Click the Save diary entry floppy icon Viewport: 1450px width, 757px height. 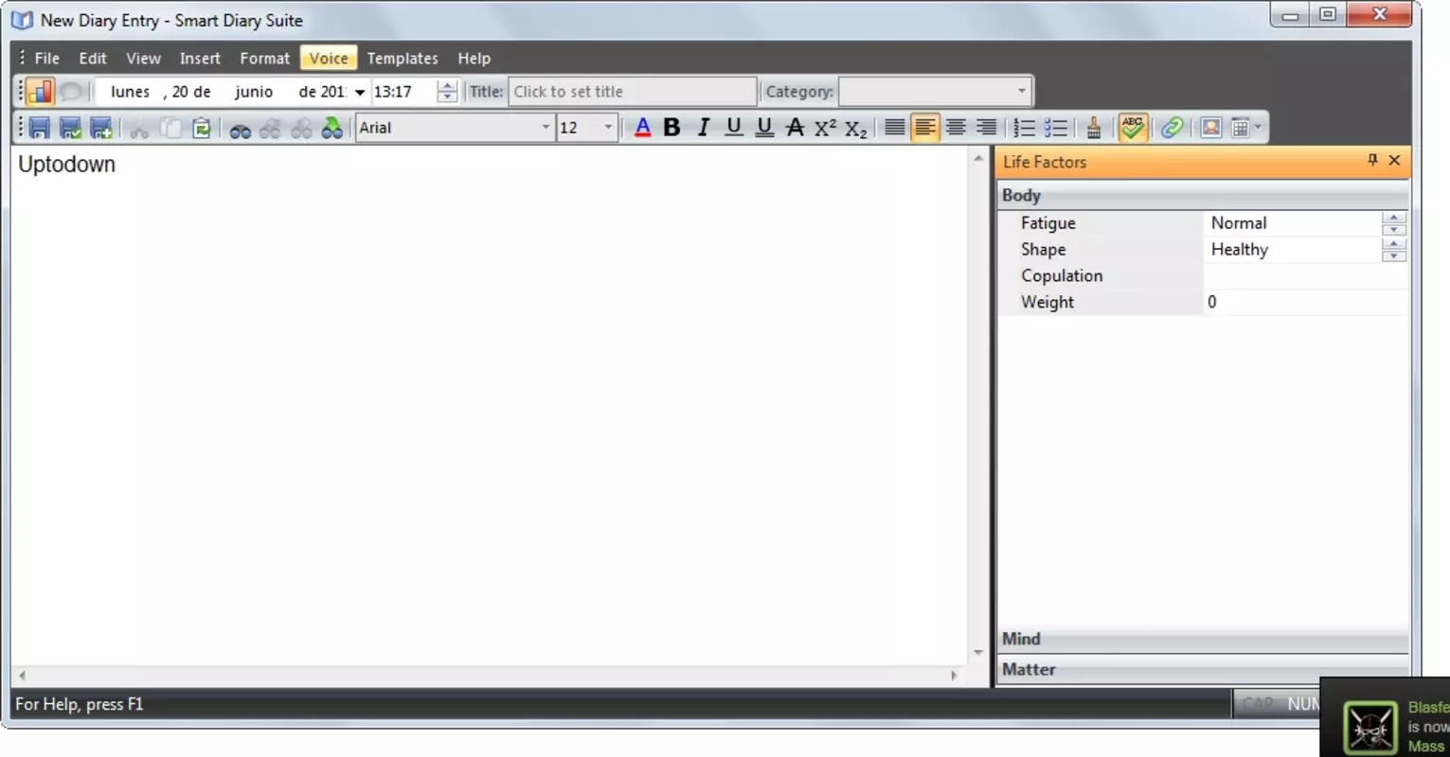coord(40,128)
